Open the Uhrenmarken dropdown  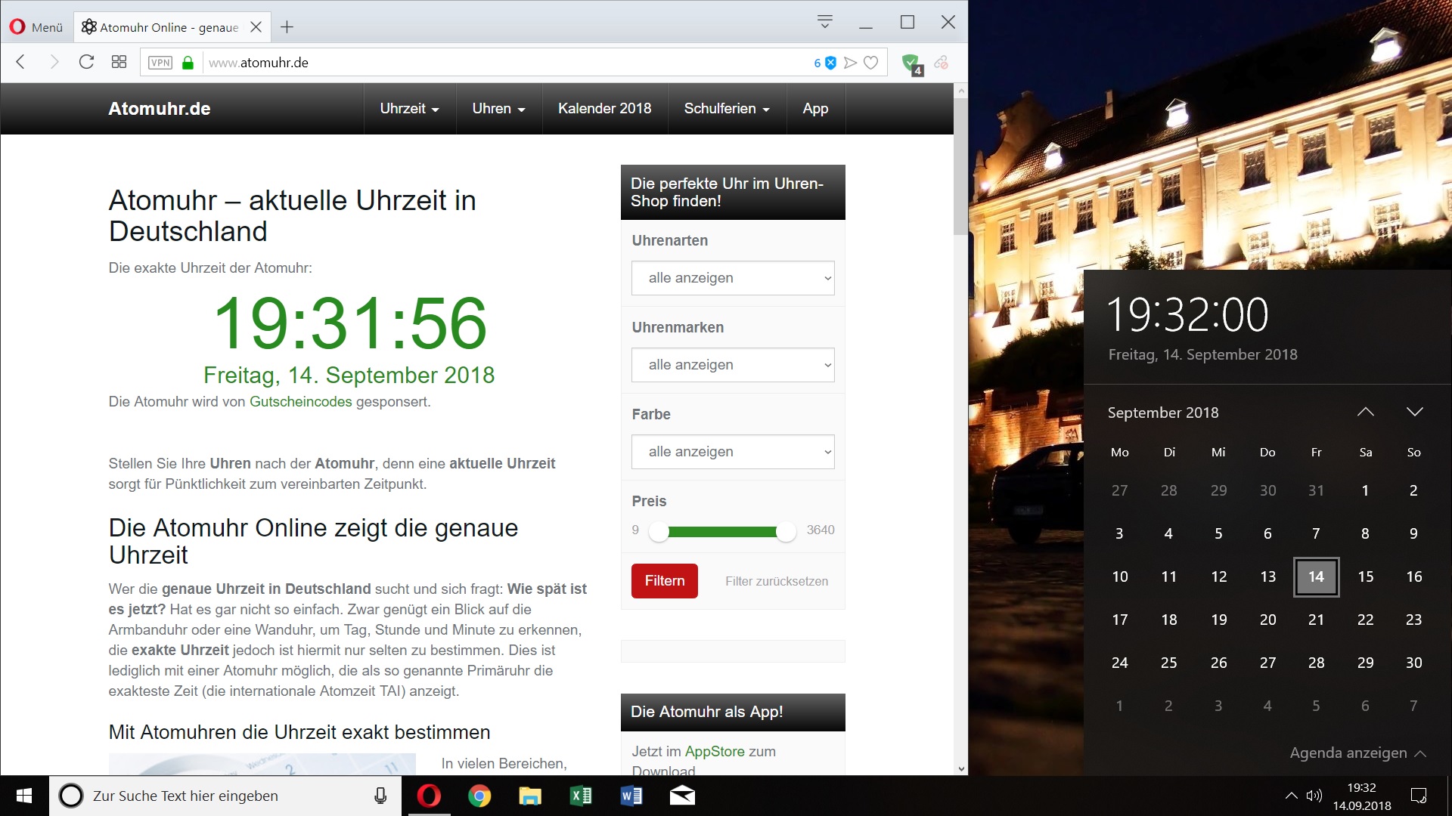pos(733,365)
